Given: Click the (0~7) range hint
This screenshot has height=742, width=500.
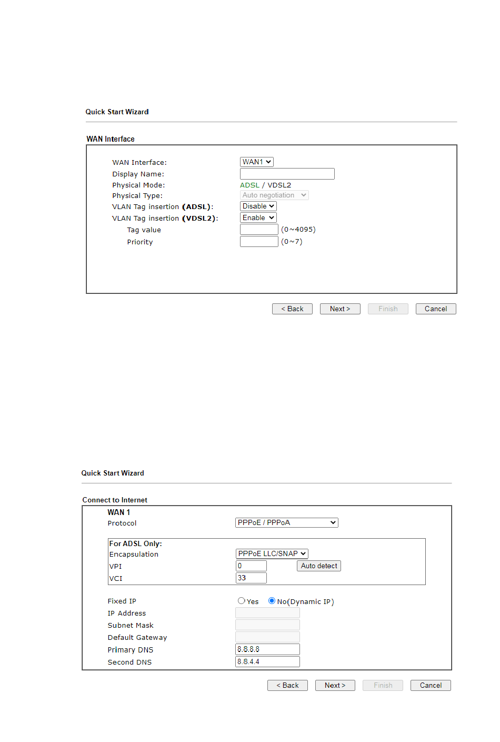Looking at the screenshot, I should [292, 242].
